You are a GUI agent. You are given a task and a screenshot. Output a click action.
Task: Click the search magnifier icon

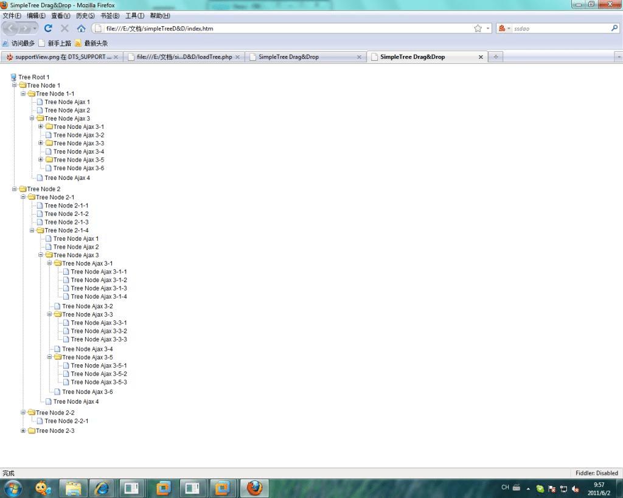(x=614, y=28)
